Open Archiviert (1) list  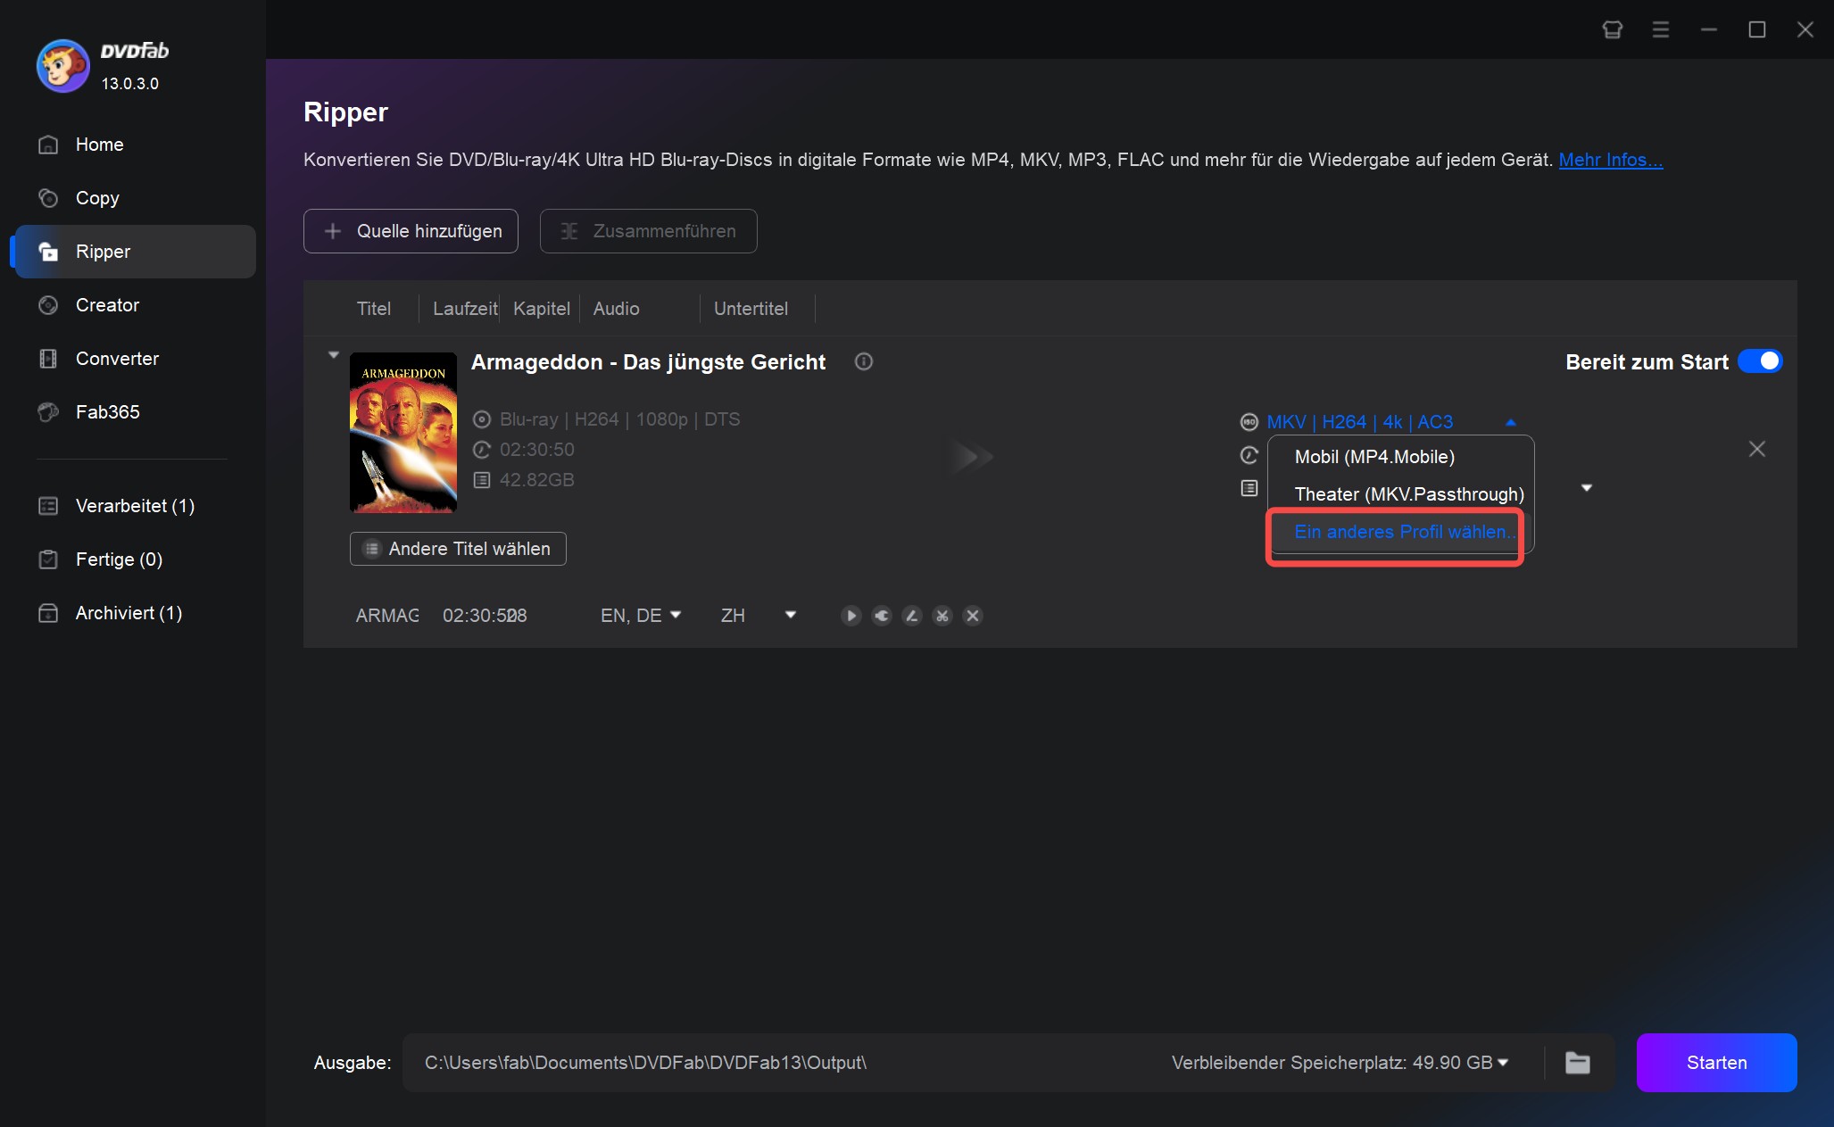136,613
